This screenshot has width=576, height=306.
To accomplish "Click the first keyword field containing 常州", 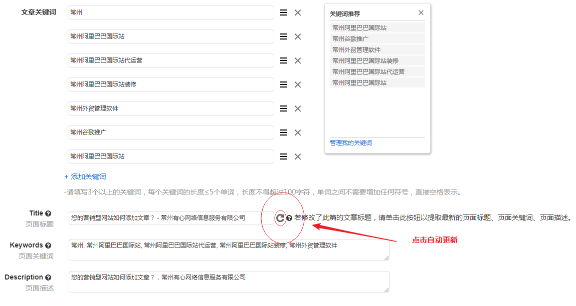I will 170,12.
